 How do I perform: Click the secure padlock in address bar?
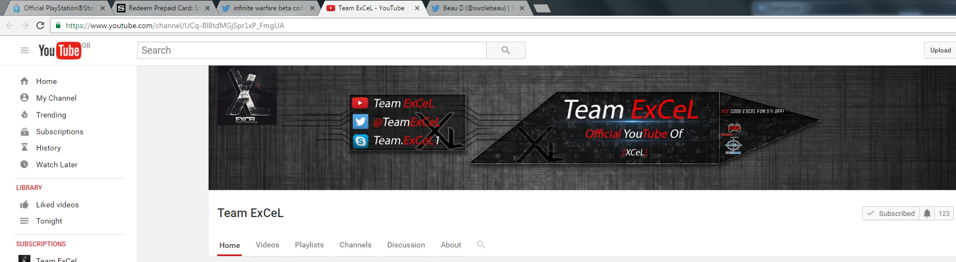[x=58, y=25]
